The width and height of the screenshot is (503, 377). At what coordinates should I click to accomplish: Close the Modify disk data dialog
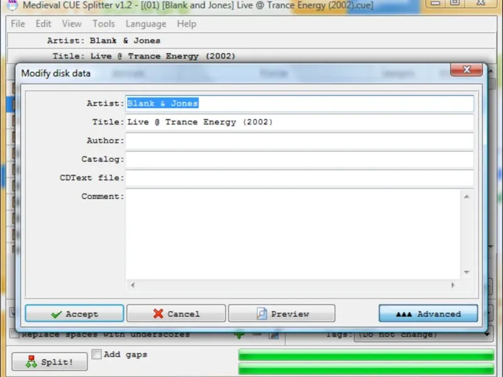[x=467, y=69]
